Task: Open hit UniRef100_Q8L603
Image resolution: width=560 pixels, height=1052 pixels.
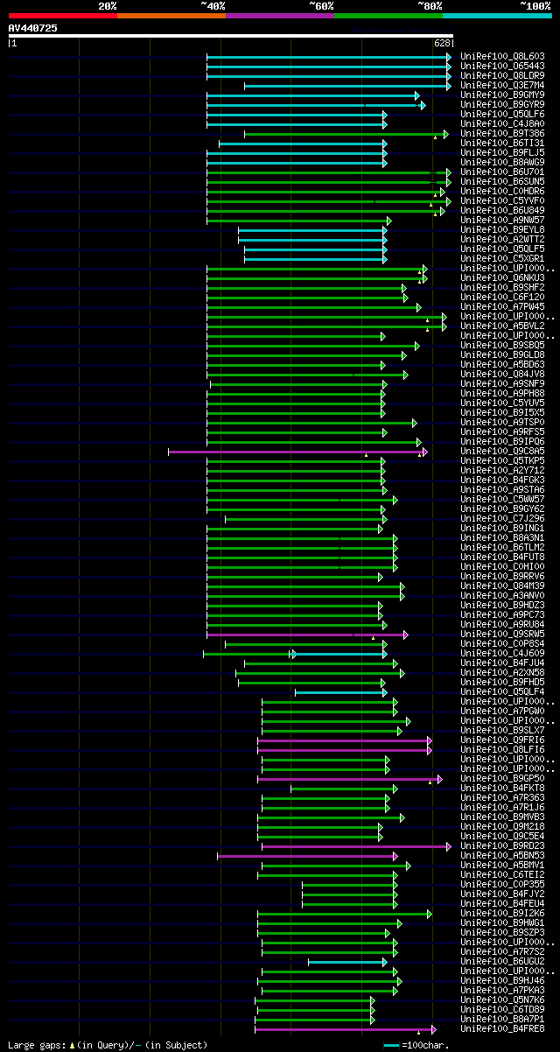Action: click(501, 56)
